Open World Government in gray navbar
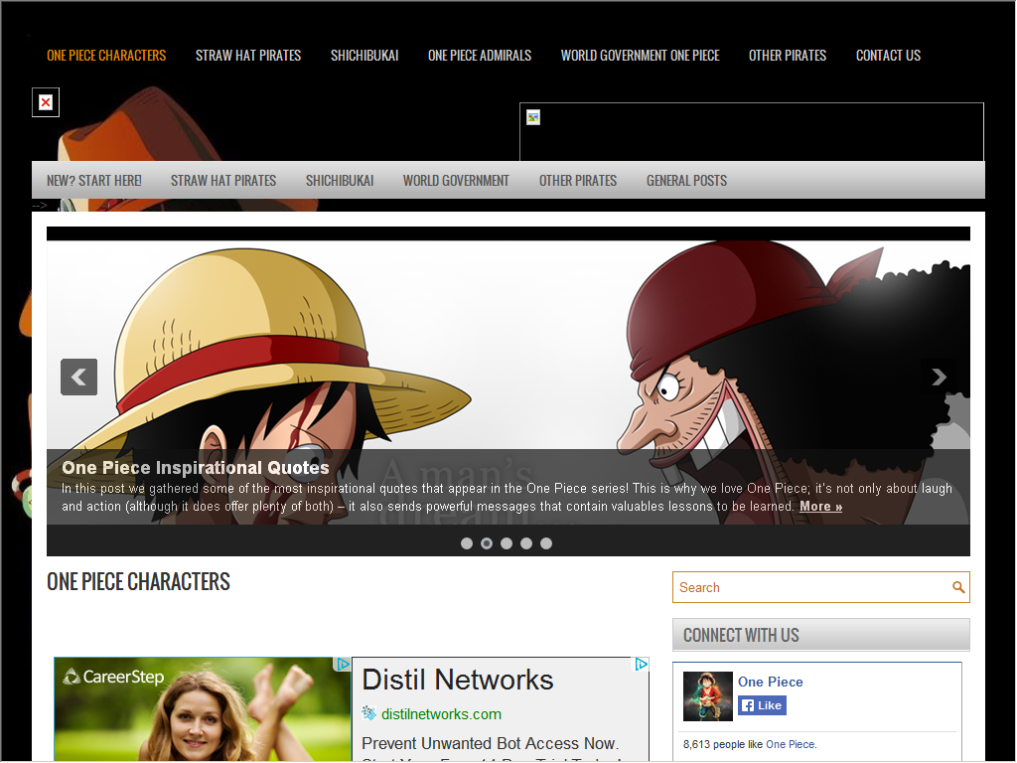1017x763 pixels. pos(456,181)
